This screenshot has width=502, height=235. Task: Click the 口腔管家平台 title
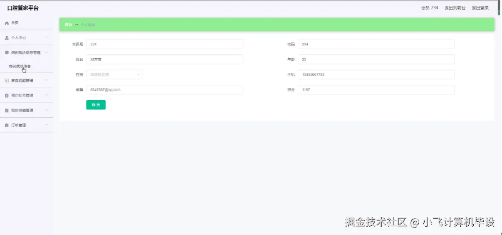[x=23, y=8]
